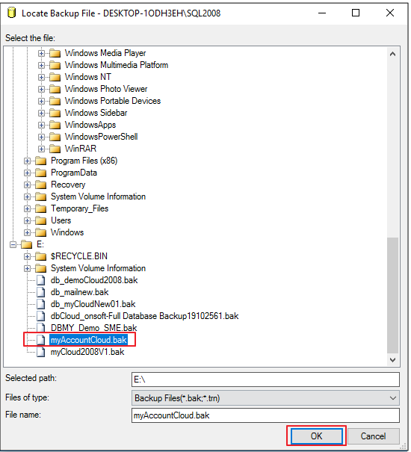Click the WinRAR folder icon

55,149
